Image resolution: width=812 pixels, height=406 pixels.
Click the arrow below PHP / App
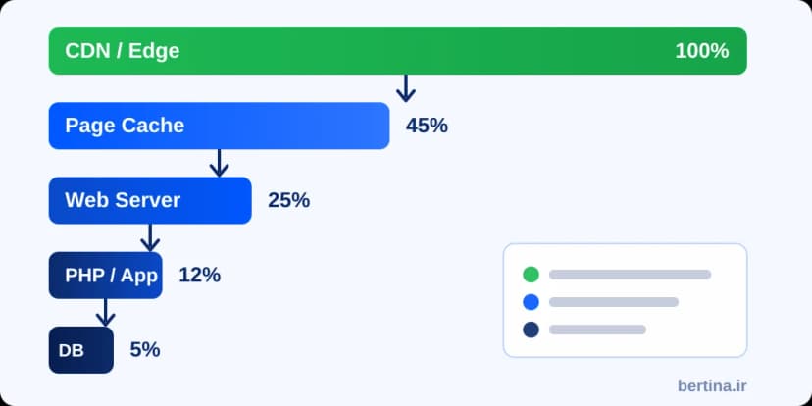[x=105, y=313]
